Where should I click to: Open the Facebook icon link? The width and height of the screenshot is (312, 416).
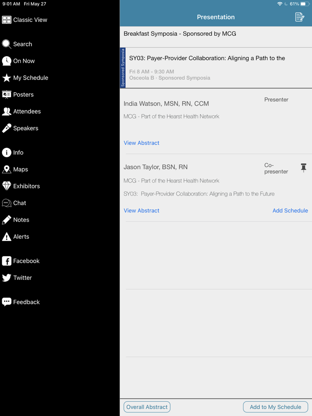coord(7,261)
